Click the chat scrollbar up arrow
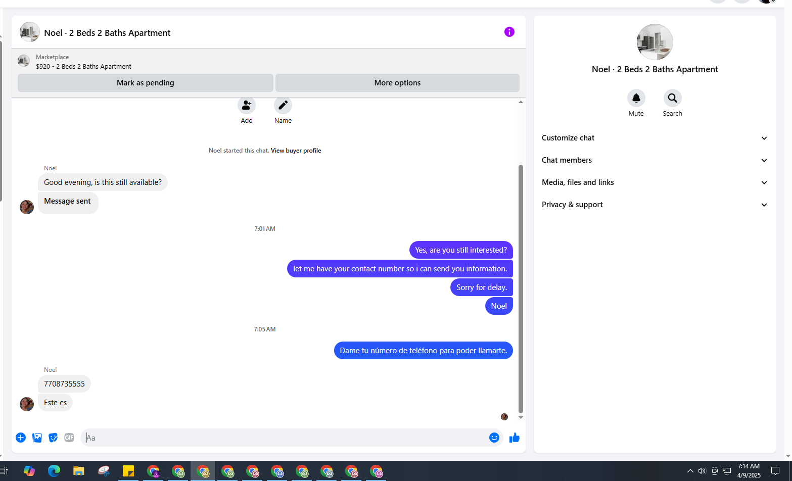792x481 pixels. pos(521,102)
